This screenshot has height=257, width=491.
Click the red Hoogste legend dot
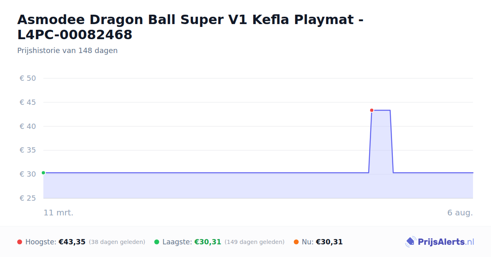tap(20, 242)
